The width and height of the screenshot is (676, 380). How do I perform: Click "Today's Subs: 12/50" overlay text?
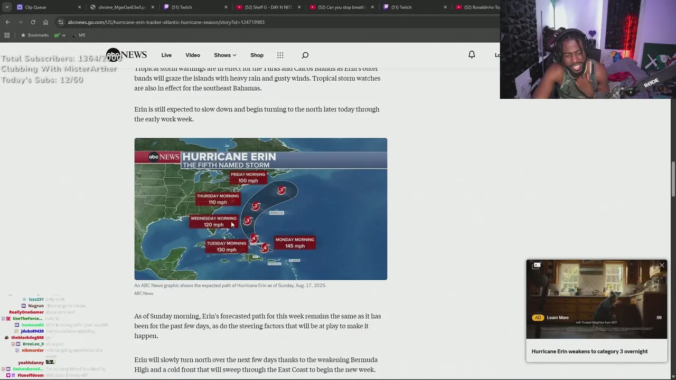(42, 80)
